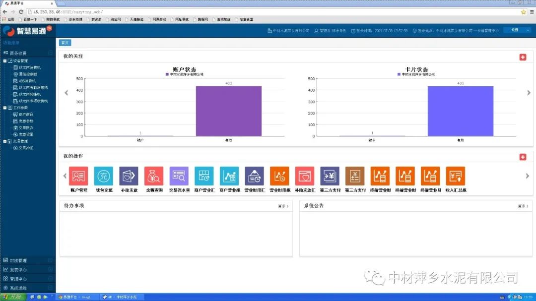536x301 pixels.
Task: Collapse the 工作参数 tree node
Action: (x=5, y=108)
